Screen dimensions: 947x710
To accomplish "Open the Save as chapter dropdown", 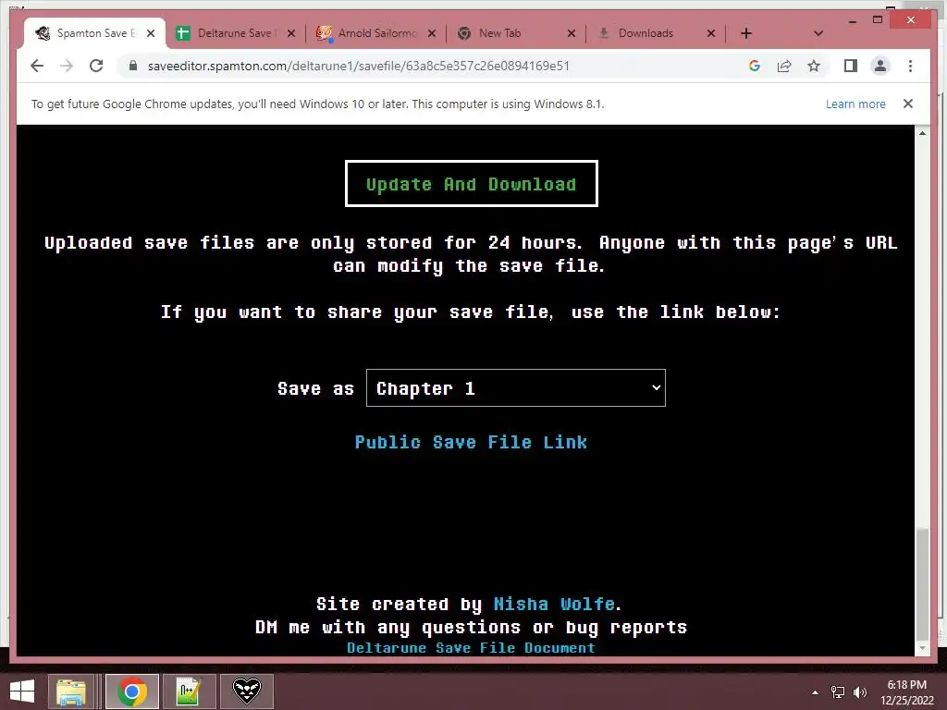I will [516, 388].
